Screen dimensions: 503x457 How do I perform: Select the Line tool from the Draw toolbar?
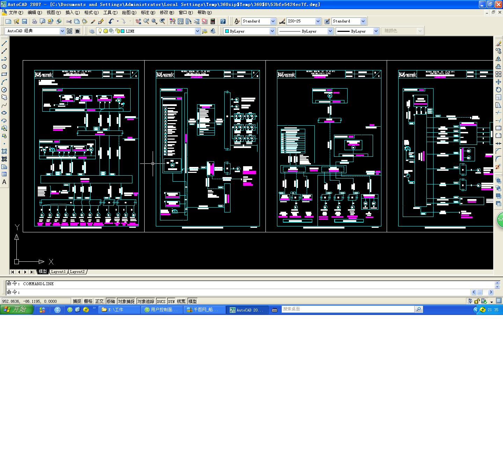5,43
